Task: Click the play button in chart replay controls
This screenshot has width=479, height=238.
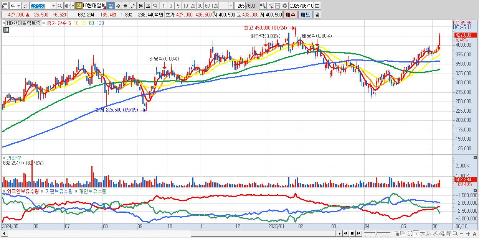Action: [x=339, y=233]
